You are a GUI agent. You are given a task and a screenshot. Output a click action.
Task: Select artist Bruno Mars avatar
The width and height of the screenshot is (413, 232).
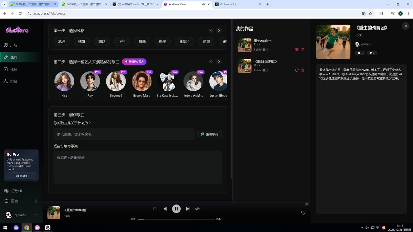[142, 81]
